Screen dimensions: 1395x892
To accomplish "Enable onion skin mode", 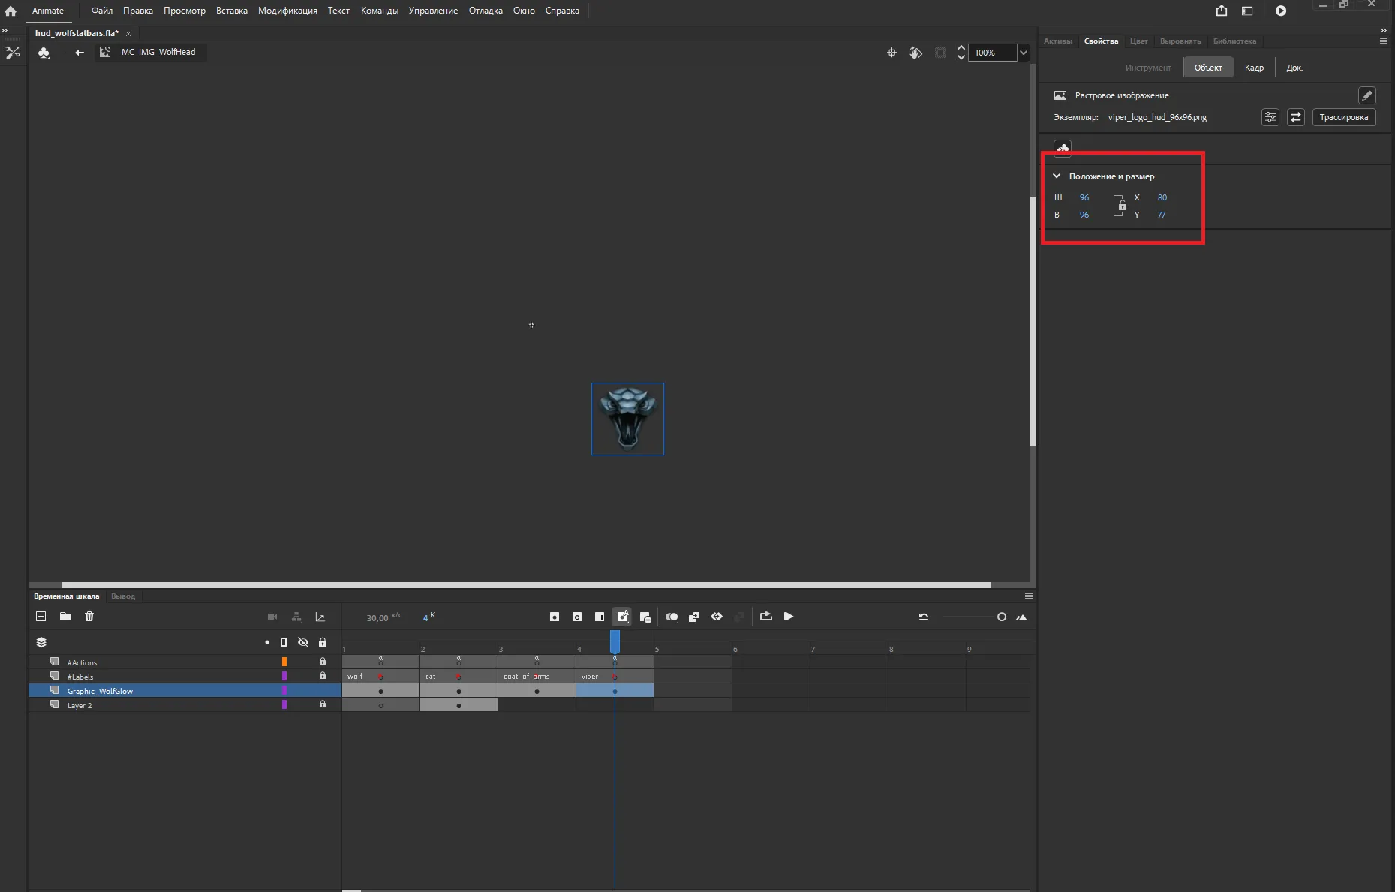I will pos(672,617).
